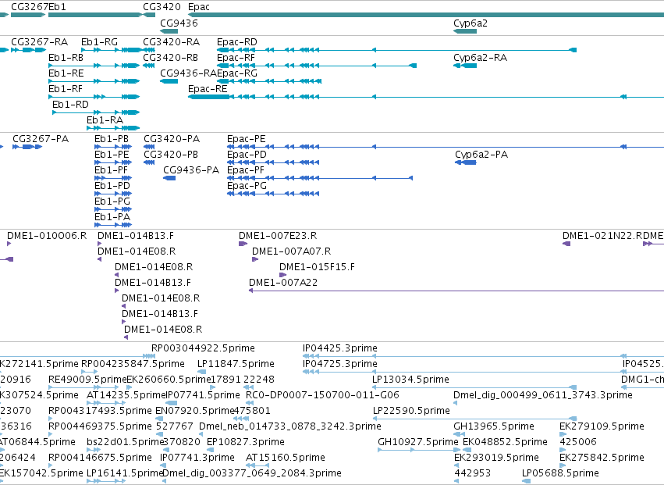Select the Eb1-PF protein label
This screenshot has height=485, width=664.
coord(112,170)
